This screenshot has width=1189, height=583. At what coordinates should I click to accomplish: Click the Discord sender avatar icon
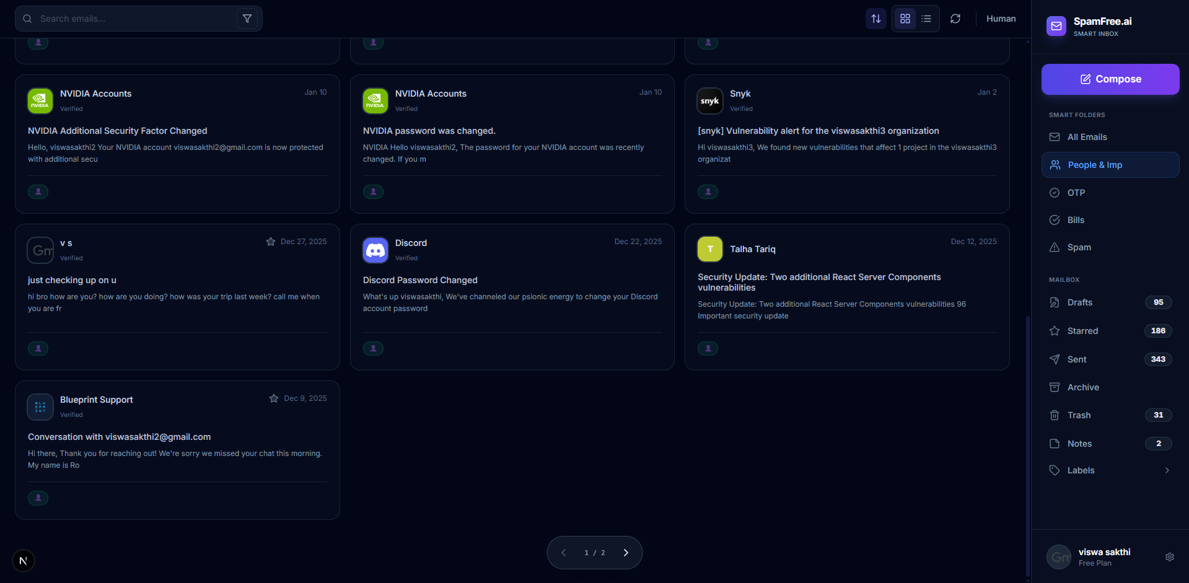[375, 250]
